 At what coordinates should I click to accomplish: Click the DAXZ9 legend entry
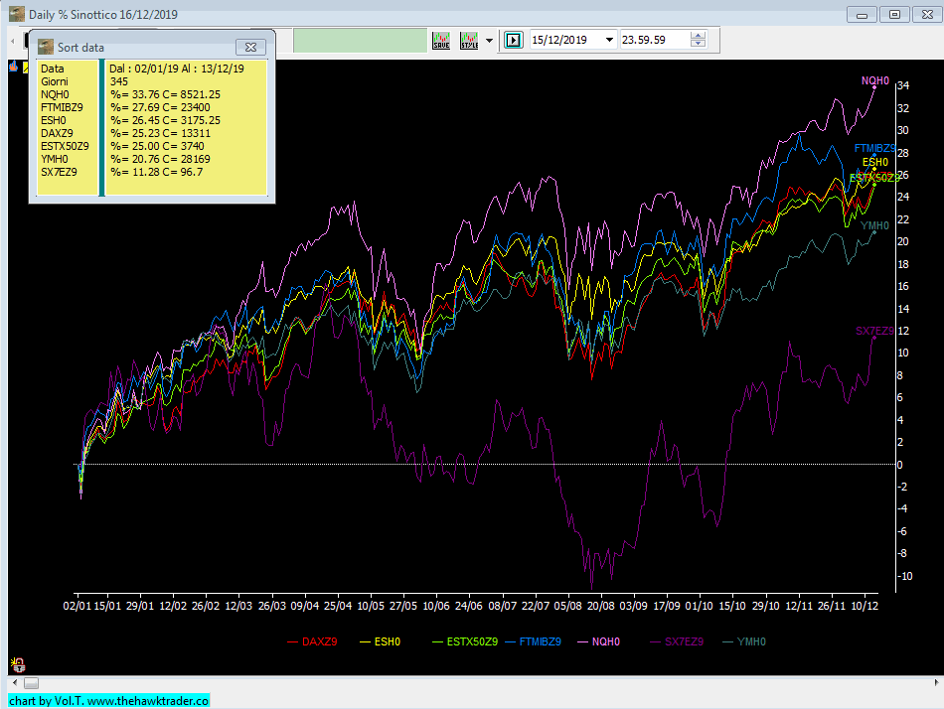[x=312, y=641]
